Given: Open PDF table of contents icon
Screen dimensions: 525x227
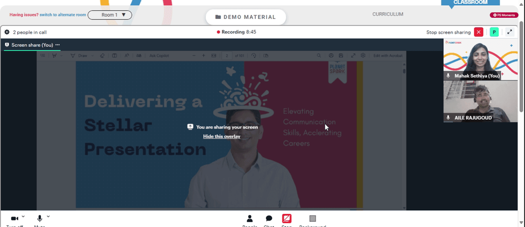Looking at the screenshot, I should (43, 56).
